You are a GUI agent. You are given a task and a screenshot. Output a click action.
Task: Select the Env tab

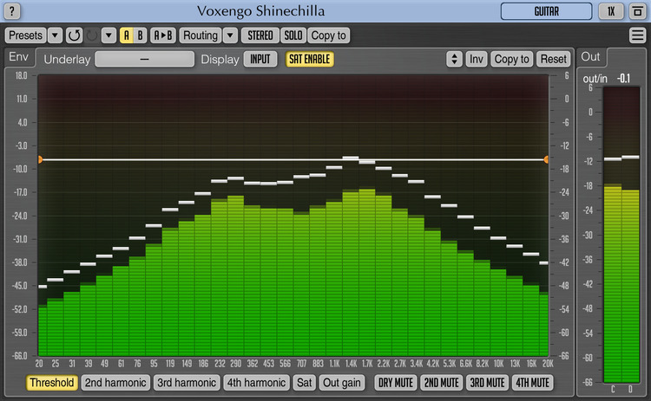19,57
